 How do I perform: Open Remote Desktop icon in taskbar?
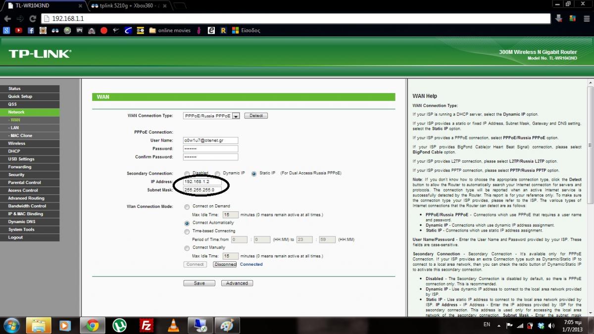coord(200,325)
